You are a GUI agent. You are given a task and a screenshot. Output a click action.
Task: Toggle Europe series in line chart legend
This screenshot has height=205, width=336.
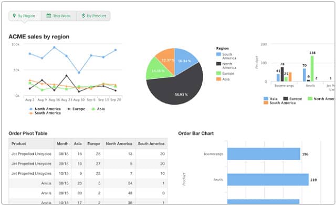[x=76, y=109]
